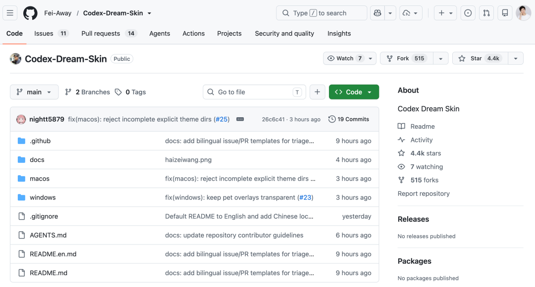This screenshot has width=535, height=287.
Task: Switch to the Pull requests tab
Action: [x=109, y=34]
